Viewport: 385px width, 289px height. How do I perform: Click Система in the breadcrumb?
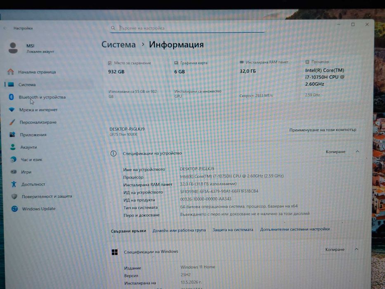(x=118, y=45)
